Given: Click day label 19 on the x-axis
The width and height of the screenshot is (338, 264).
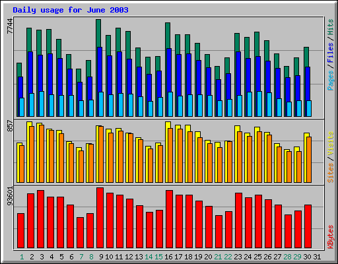Looking at the screenshot, I should [198, 257].
